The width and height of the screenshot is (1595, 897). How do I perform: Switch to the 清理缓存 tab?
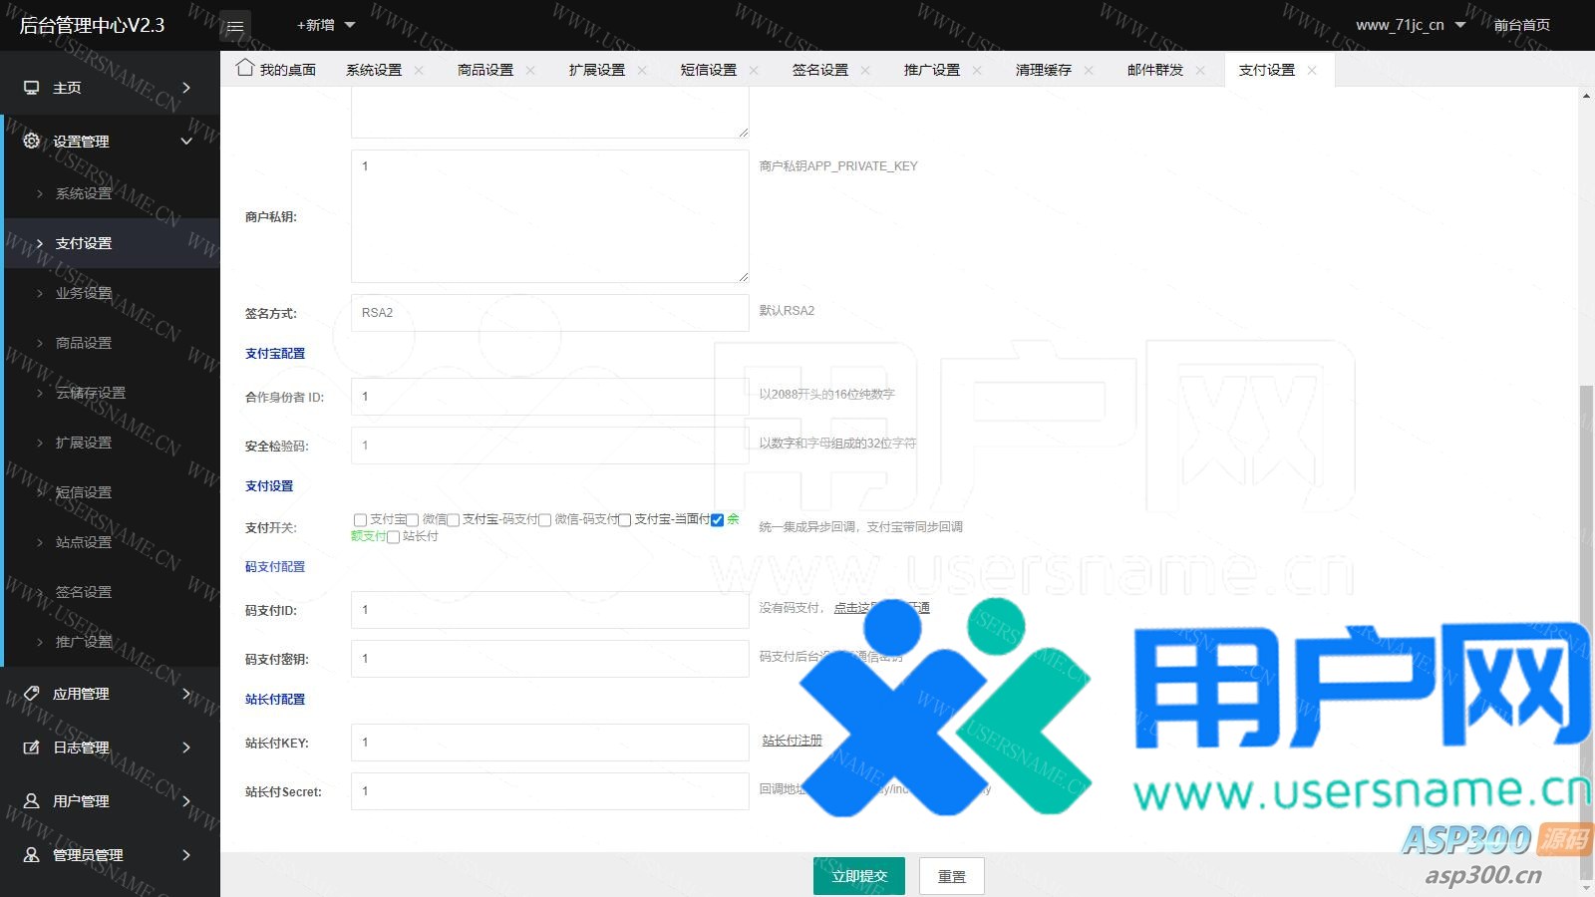1044,70
